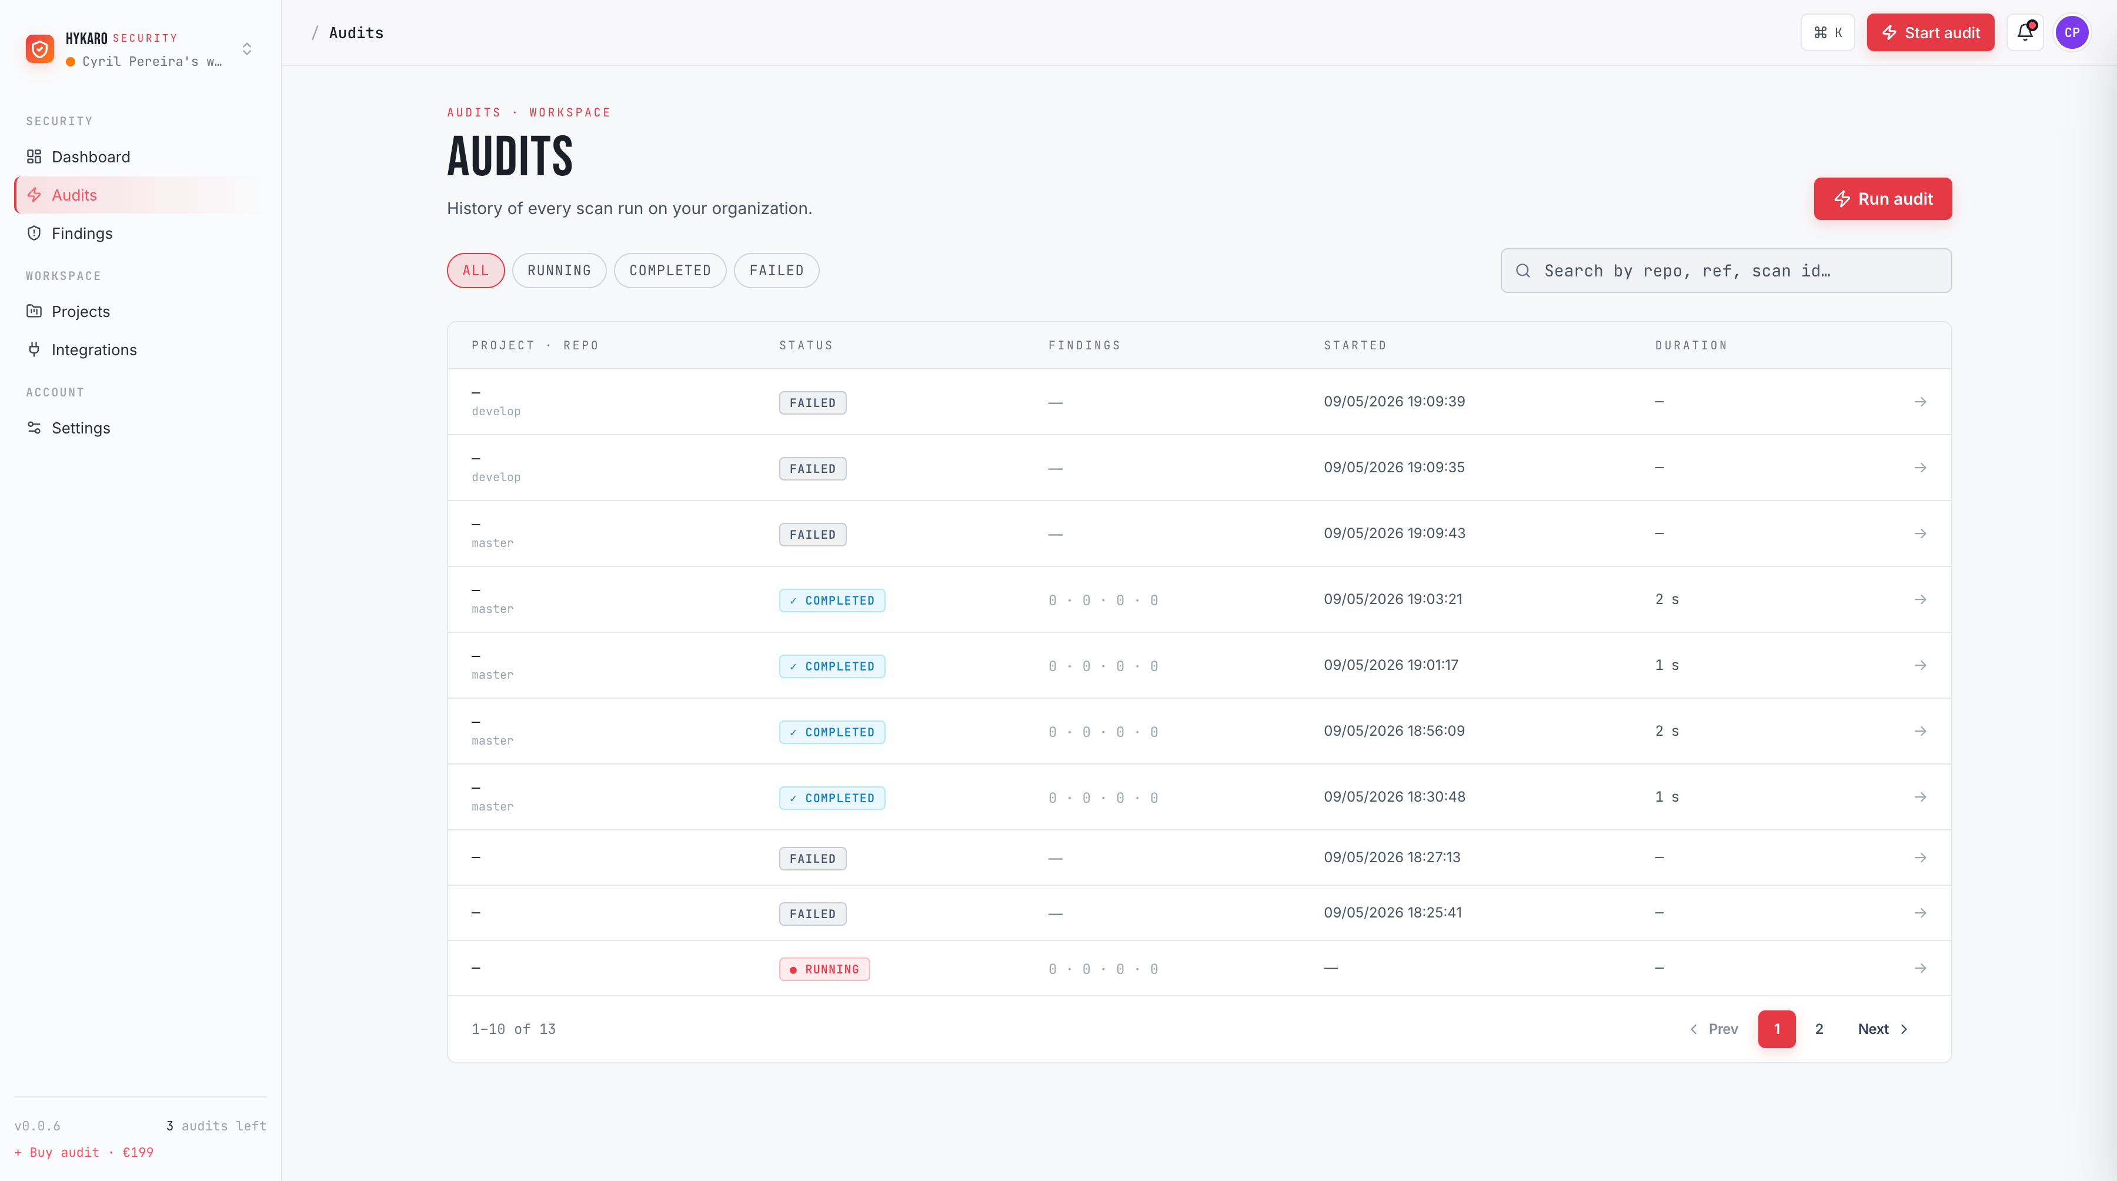Open audit started 19:09:43 via arrow
The height and width of the screenshot is (1181, 2117).
[1920, 533]
